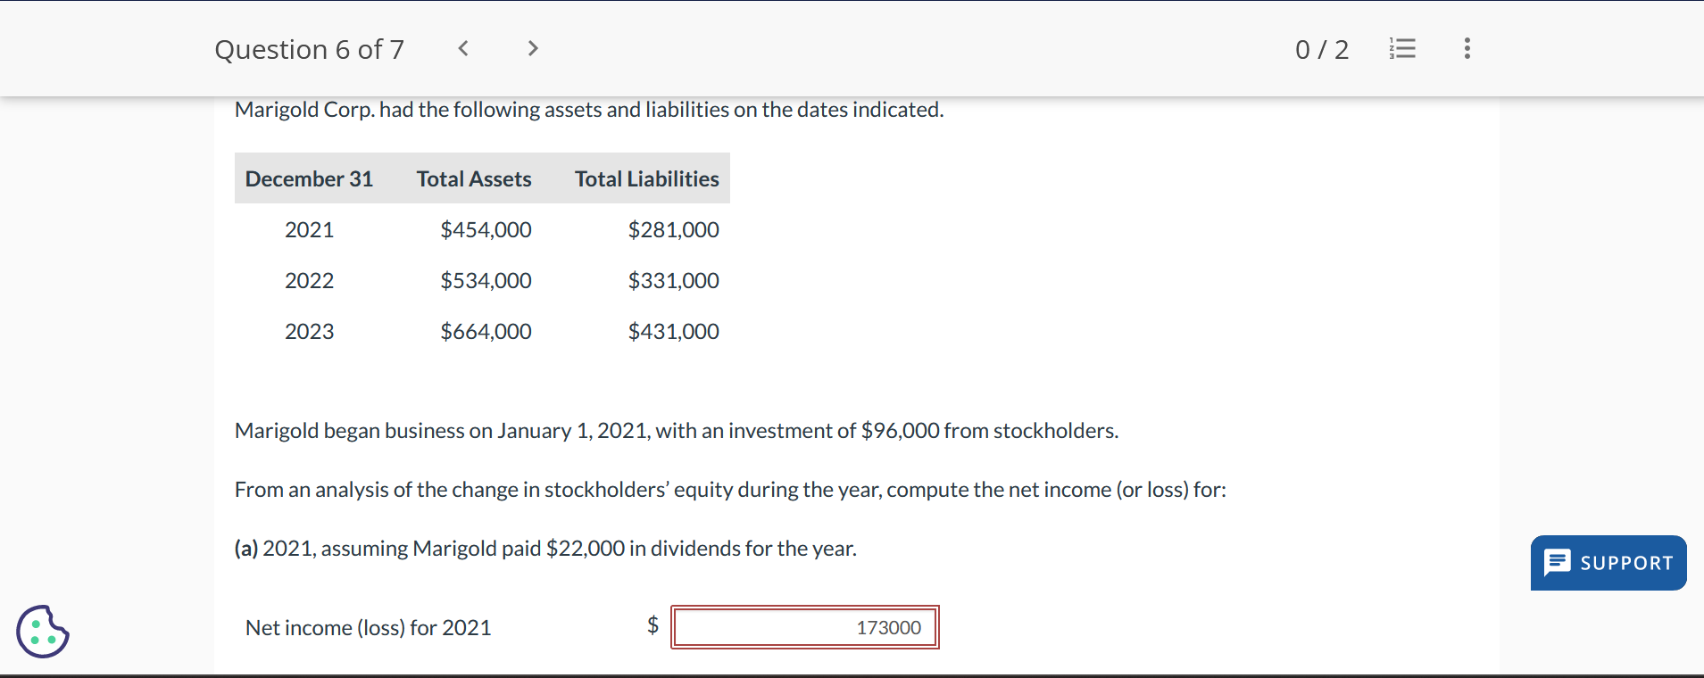
Task: Click the Support chat button
Action: click(1608, 563)
